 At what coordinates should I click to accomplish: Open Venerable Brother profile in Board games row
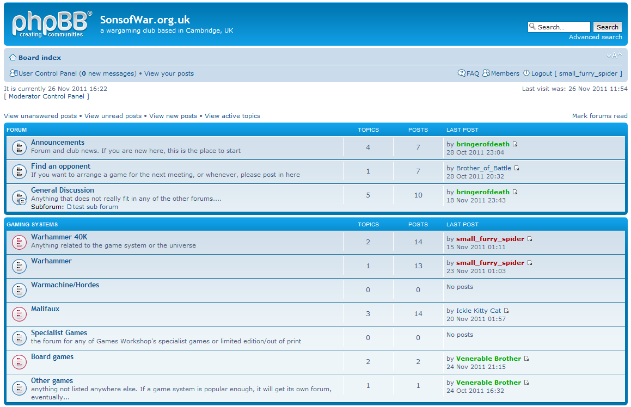[488, 359]
